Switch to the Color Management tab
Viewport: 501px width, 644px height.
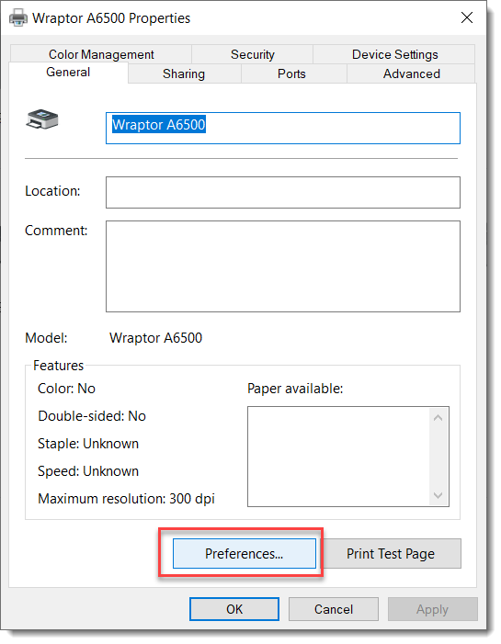(x=101, y=54)
